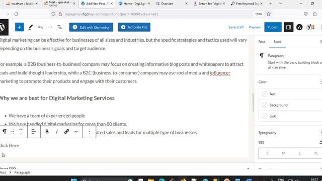
Task: Click Preview
Action: (255, 27)
